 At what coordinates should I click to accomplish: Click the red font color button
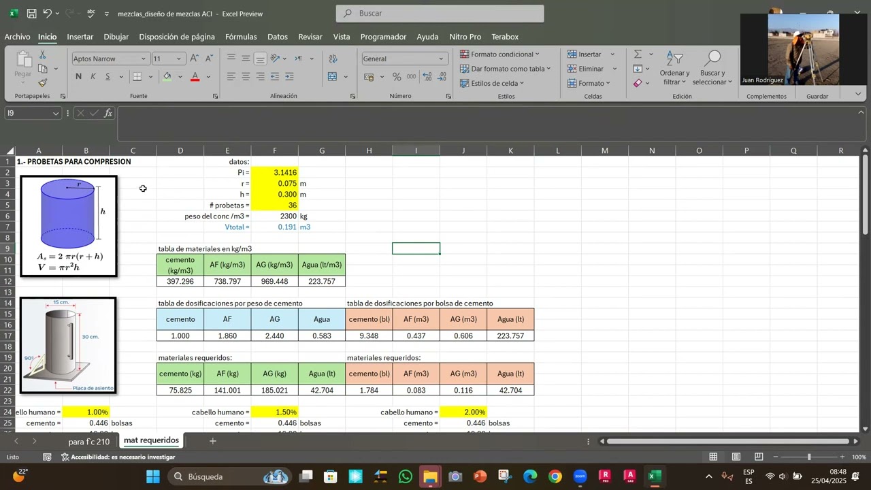tap(195, 77)
